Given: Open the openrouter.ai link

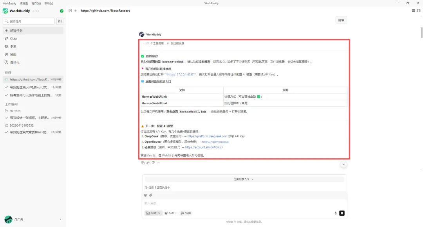Looking at the screenshot, I should (x=215, y=142).
